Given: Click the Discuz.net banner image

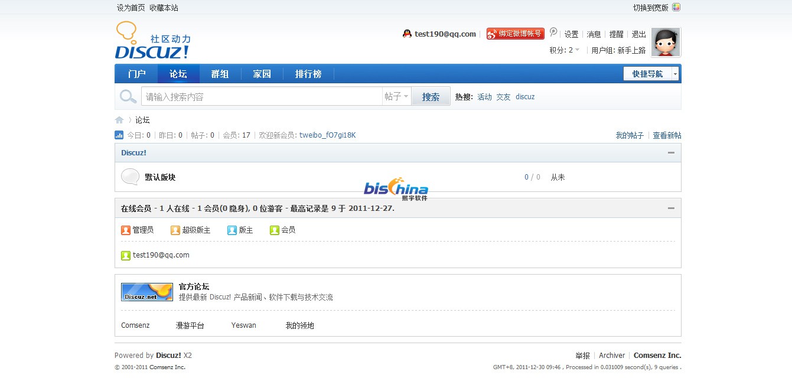Looking at the screenshot, I should [x=147, y=292].
